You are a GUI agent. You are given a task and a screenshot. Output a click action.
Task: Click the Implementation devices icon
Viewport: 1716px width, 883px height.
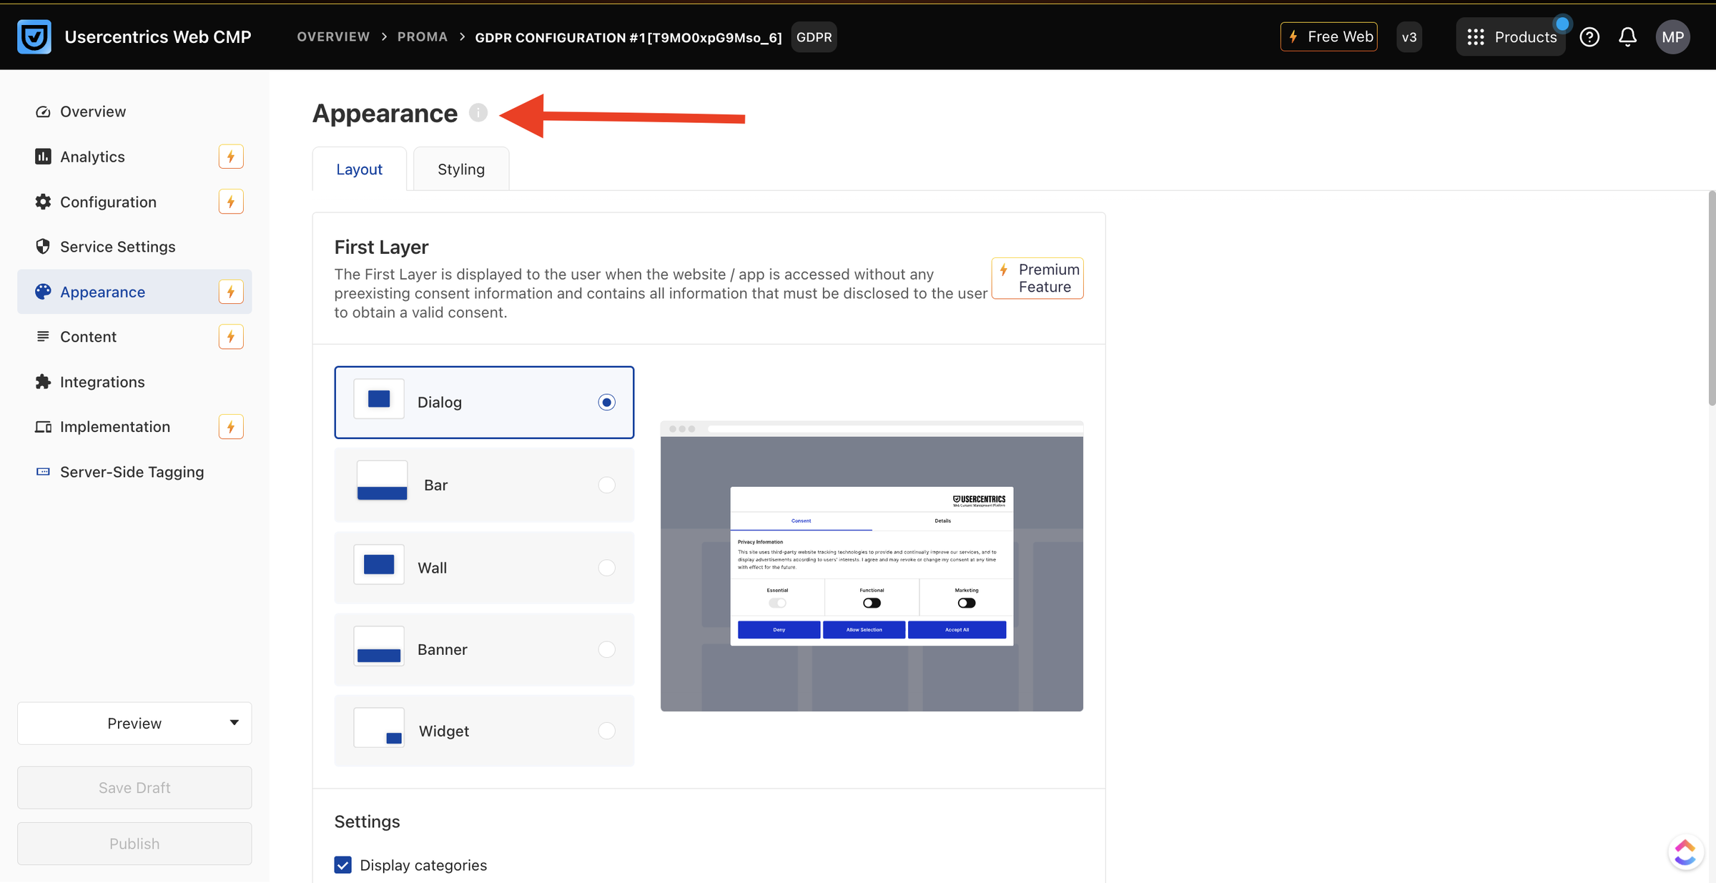pyautogui.click(x=43, y=427)
